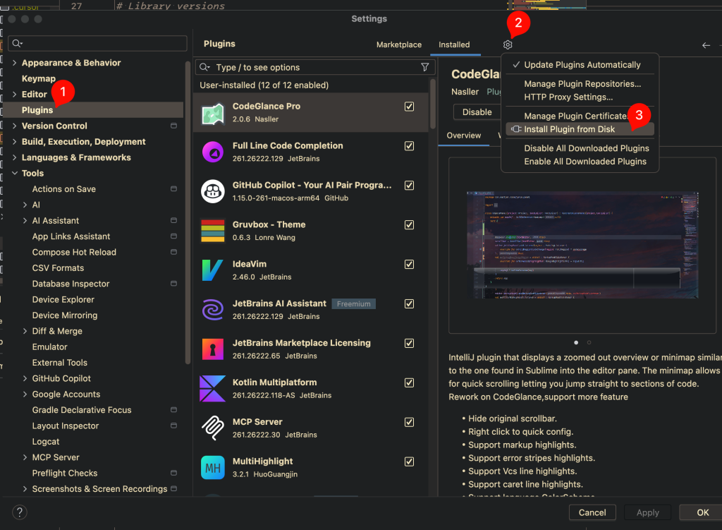Click project-level icon beside AI Assistant
The height and width of the screenshot is (530, 722).
(173, 220)
